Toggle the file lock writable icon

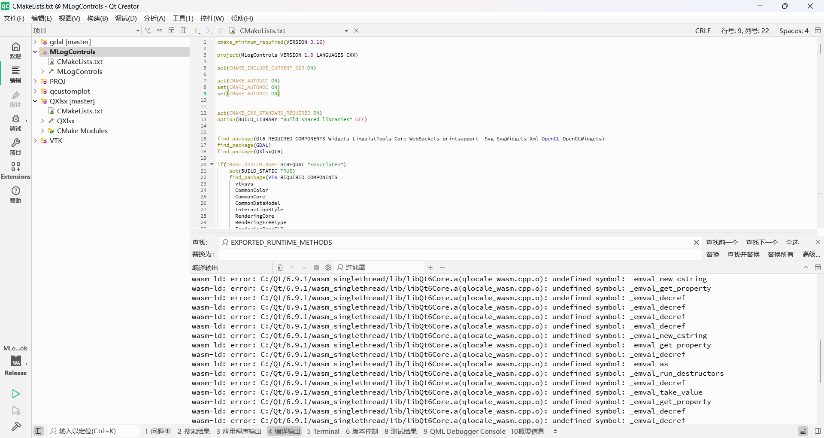point(221,30)
